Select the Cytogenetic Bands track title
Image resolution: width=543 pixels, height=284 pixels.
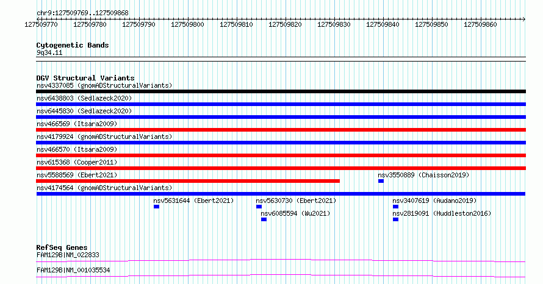[x=73, y=45]
